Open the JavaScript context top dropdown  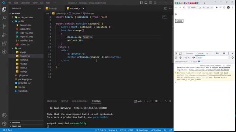coord(187,58)
